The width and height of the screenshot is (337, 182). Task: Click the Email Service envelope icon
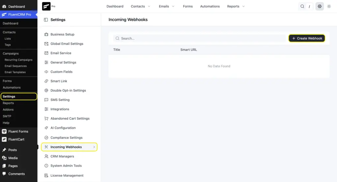click(x=46, y=53)
